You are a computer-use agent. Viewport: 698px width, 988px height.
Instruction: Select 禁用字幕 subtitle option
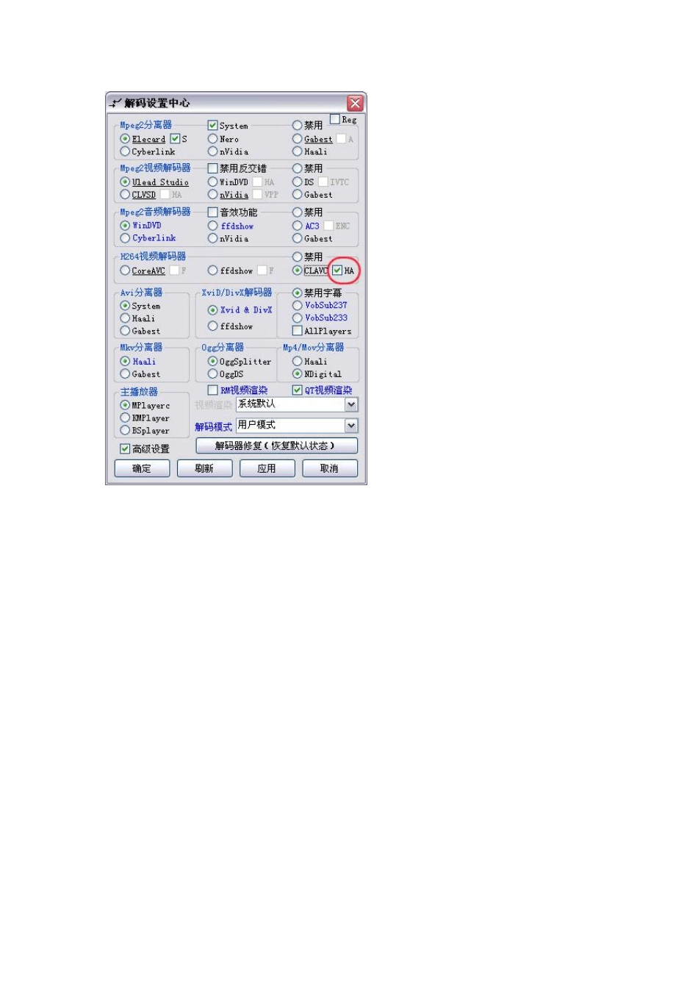click(297, 293)
